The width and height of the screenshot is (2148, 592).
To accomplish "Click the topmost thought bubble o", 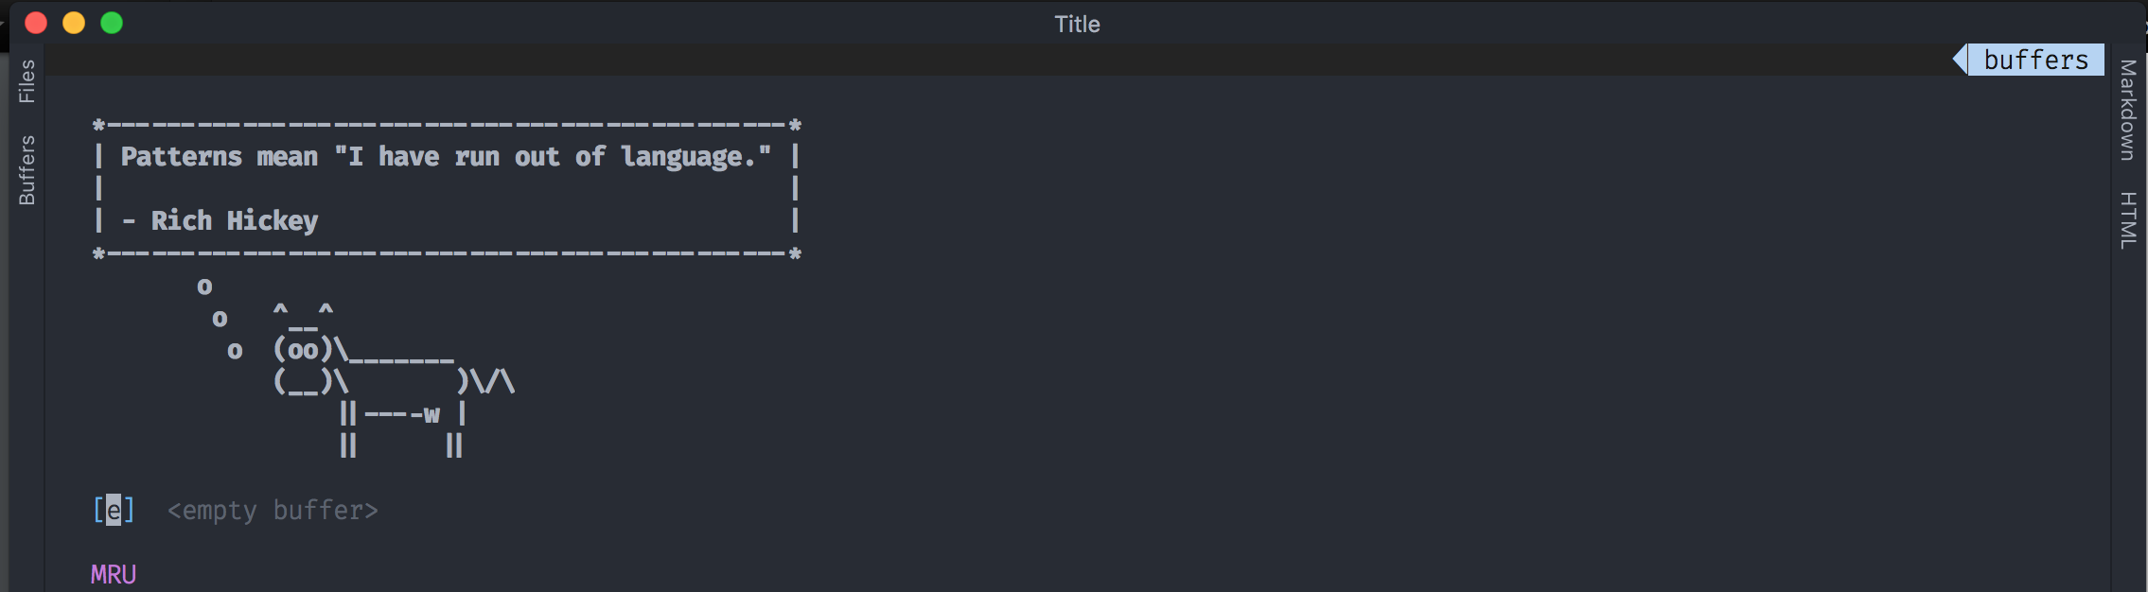I will (x=204, y=287).
